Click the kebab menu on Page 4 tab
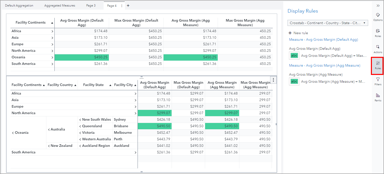The width and height of the screenshot is (384, 174). [121, 5]
